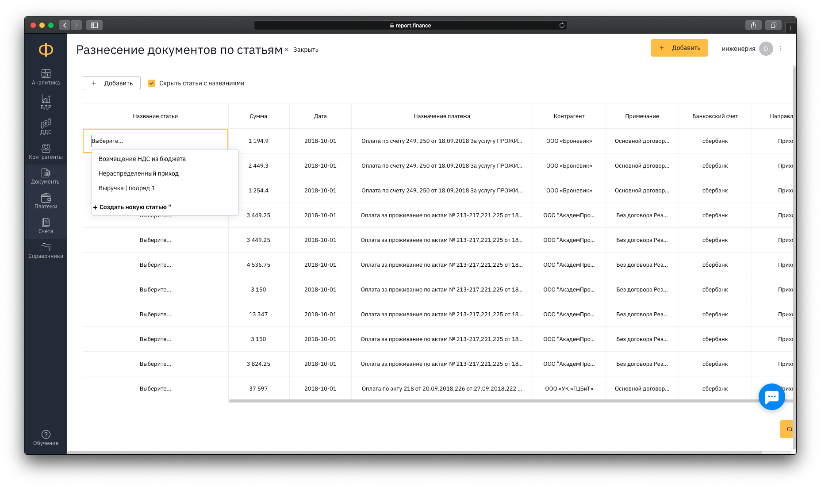This screenshot has width=821, height=487.
Task: Click the Ф logo in the sidebar
Action: [x=46, y=50]
